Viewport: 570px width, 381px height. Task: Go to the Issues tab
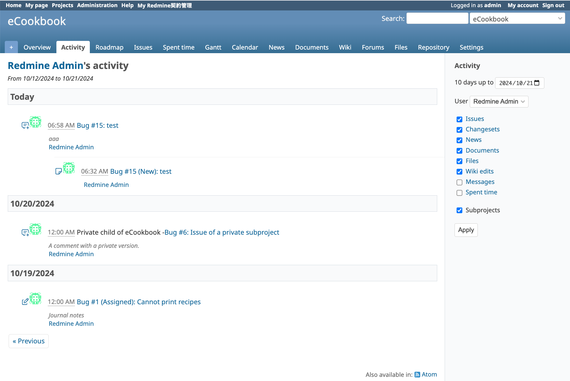[x=143, y=47]
